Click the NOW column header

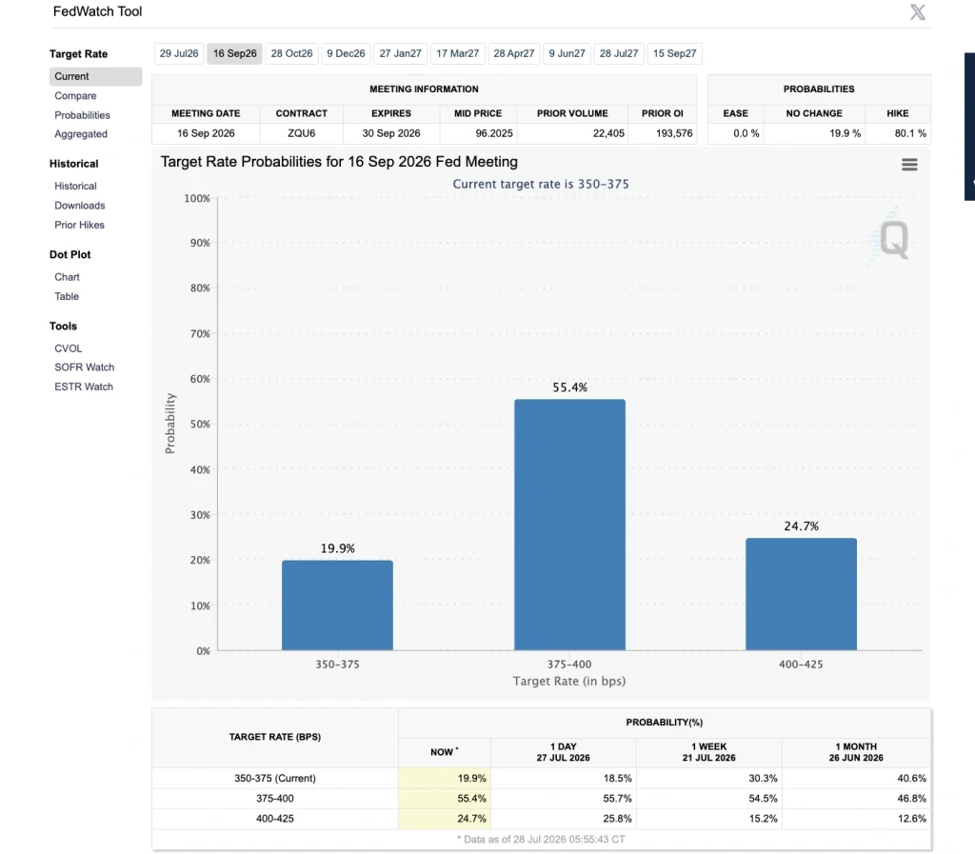point(444,752)
